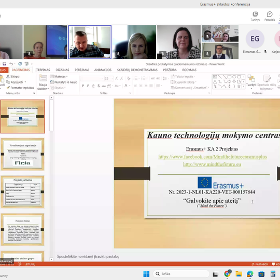Open the www.mindthefuture.eu link
The height and width of the screenshot is (280, 280).
(212, 164)
